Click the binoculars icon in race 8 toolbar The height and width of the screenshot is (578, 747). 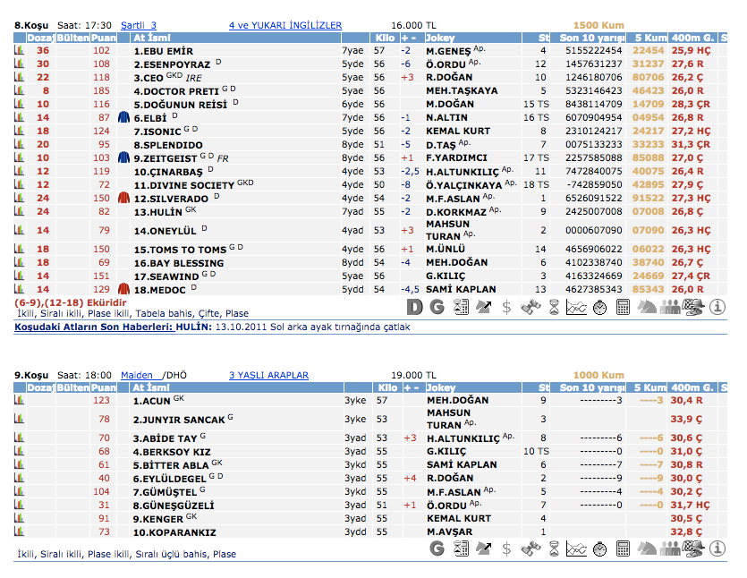point(531,307)
